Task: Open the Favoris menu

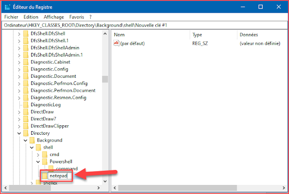Action: pos(77,17)
